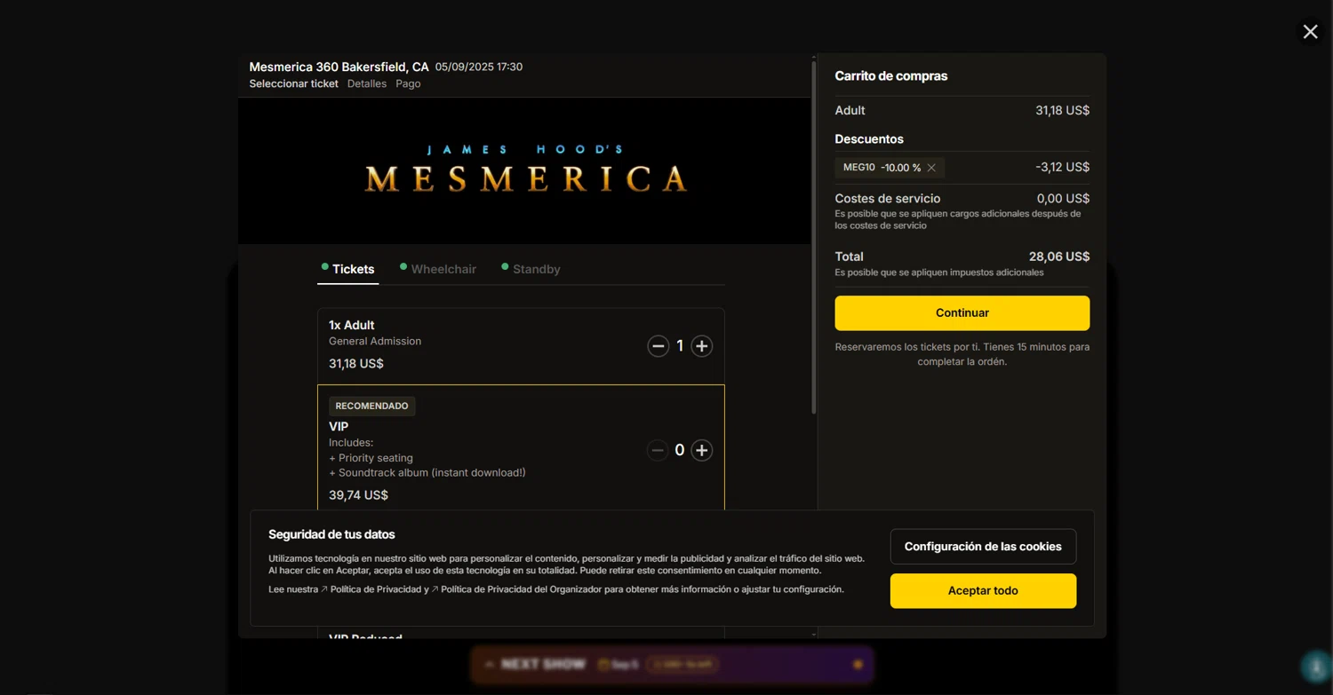This screenshot has height=695, width=1333.
Task: Click the 1x Adult ticket name
Action: tap(351, 325)
